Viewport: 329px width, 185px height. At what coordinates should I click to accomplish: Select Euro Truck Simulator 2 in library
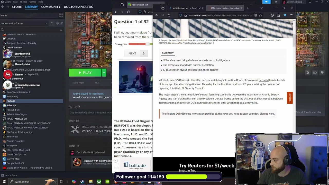click(x=19, y=92)
